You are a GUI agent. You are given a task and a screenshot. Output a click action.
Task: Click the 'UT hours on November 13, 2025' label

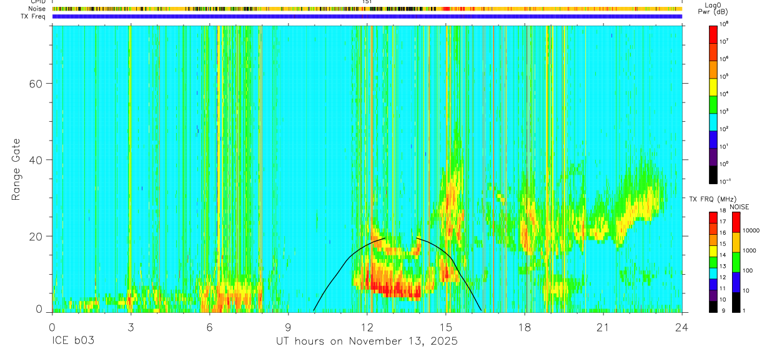click(x=367, y=342)
